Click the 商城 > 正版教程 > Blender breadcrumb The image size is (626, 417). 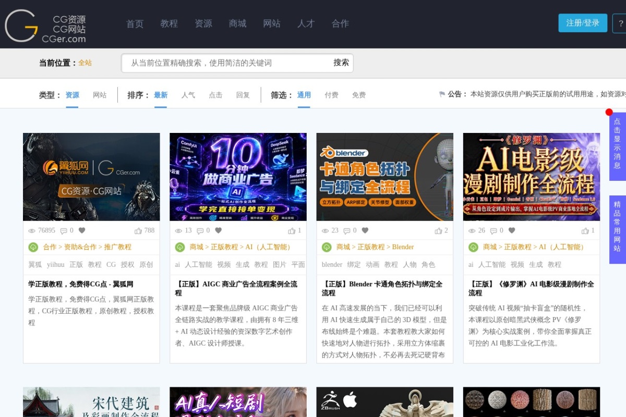pos(375,247)
